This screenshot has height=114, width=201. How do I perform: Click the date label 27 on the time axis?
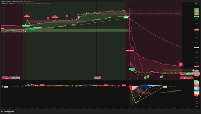[x=130, y=108]
